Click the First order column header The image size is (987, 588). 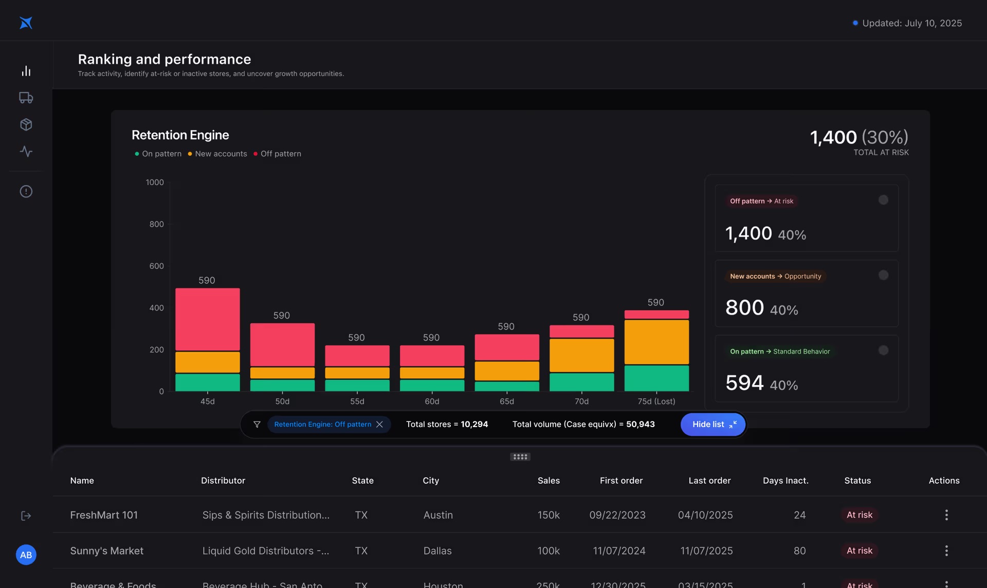[621, 481]
